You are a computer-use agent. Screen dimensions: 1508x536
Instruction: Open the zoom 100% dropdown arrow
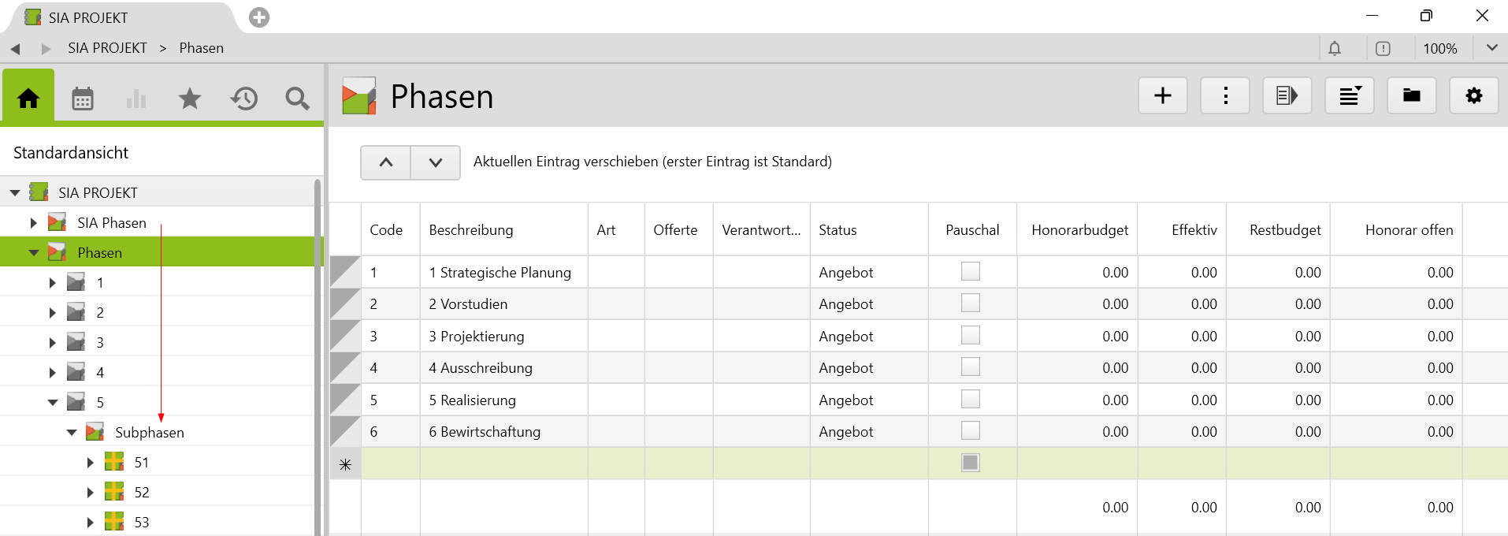(x=1491, y=48)
